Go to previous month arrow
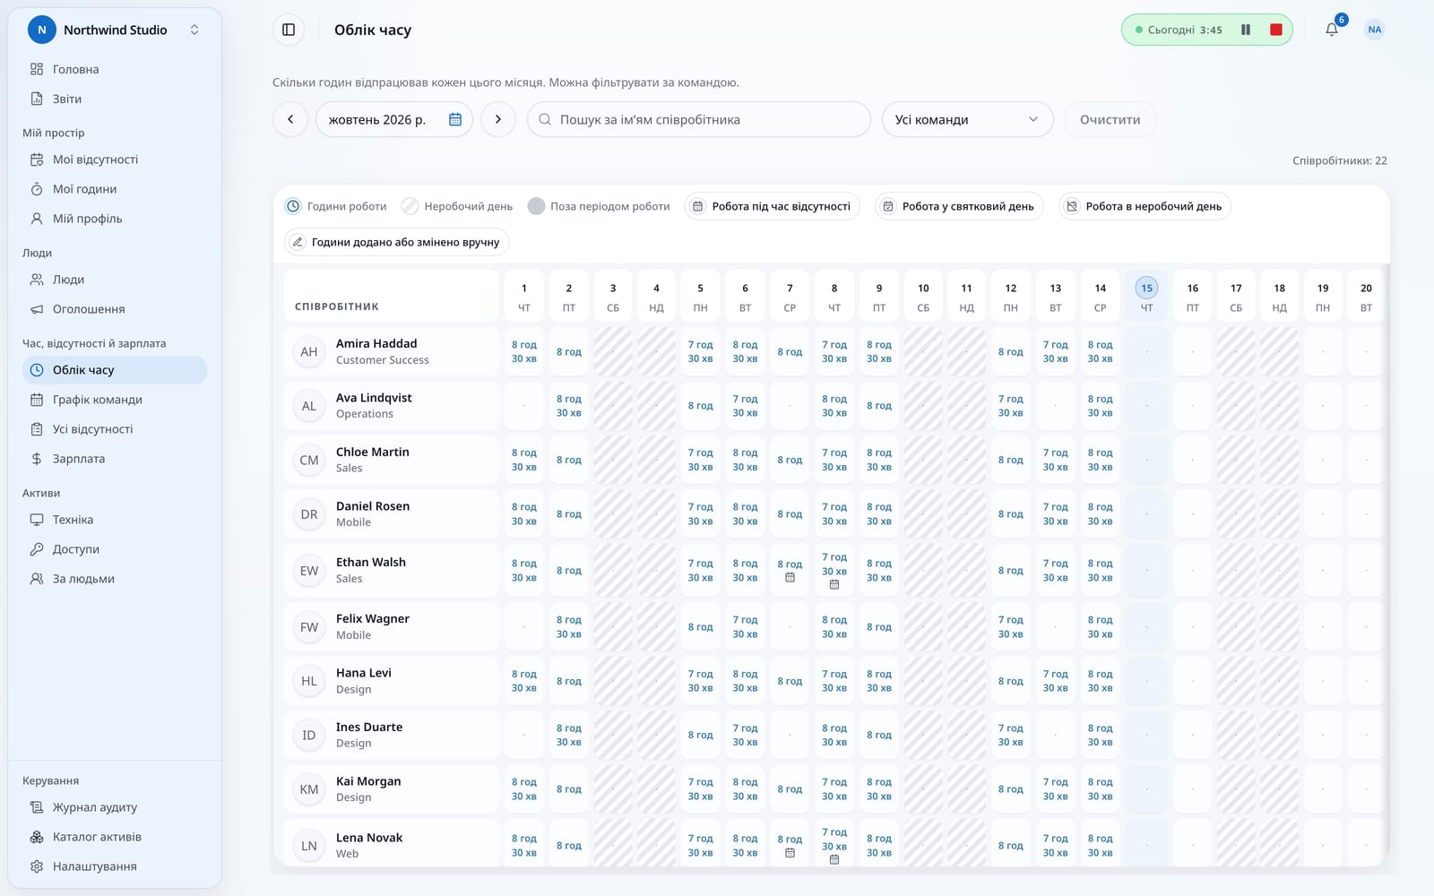The height and width of the screenshot is (896, 1434). (x=290, y=119)
